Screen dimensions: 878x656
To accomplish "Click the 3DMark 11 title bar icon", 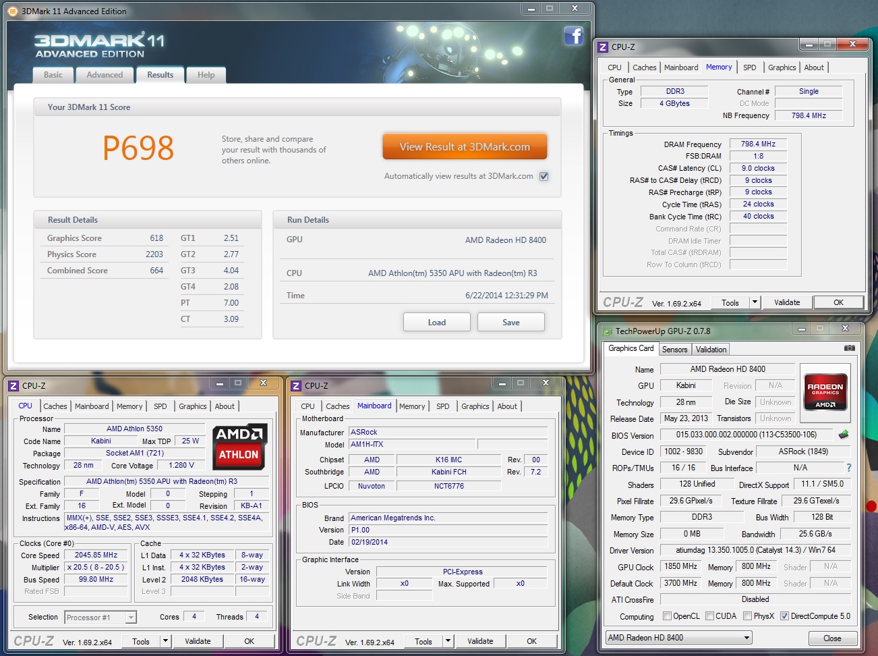I will pos(13,11).
